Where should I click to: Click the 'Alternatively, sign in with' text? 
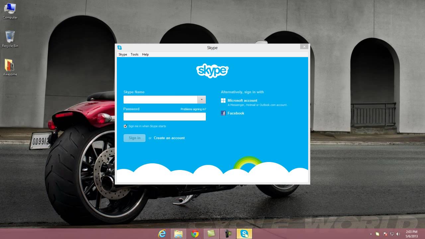(242, 92)
